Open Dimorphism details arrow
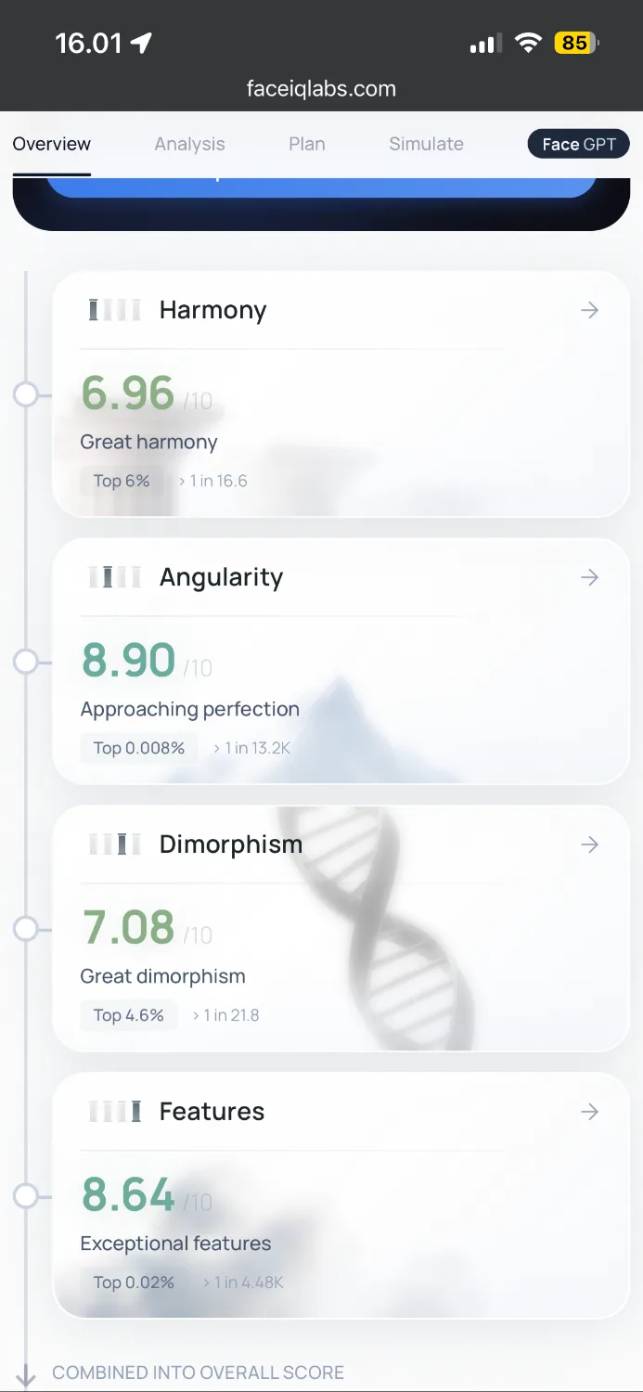The height and width of the screenshot is (1392, 643). (x=589, y=844)
